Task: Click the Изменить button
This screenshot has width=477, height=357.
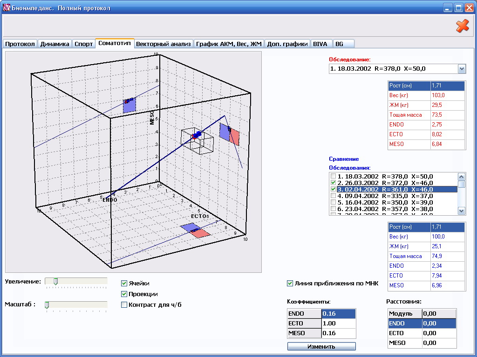Action: 321,346
